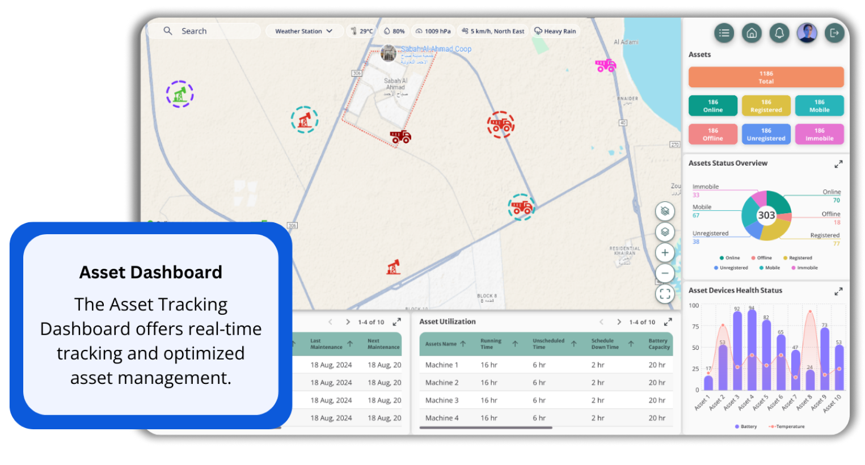The height and width of the screenshot is (465, 865).
Task: Go to next page of Asset Utilization
Action: pyautogui.click(x=619, y=322)
